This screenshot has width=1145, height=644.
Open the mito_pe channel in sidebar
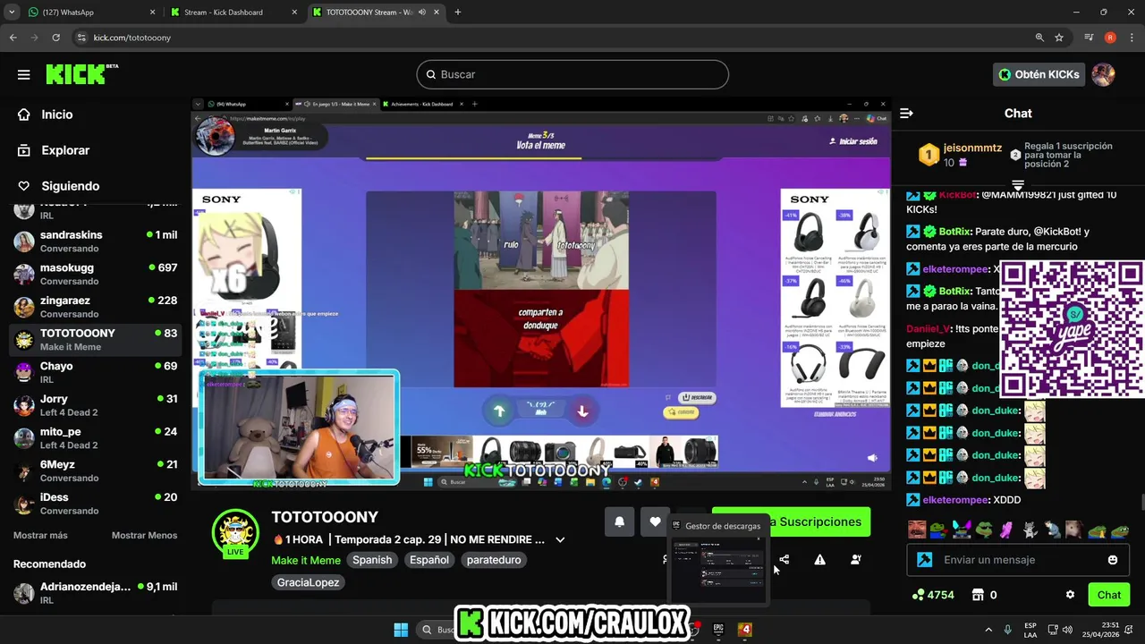coord(96,438)
